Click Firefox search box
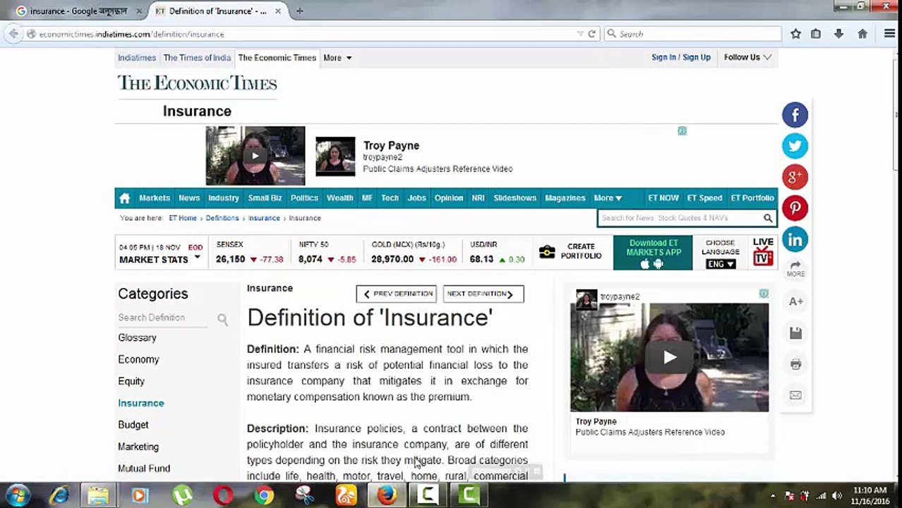The image size is (902, 508). pos(692,34)
